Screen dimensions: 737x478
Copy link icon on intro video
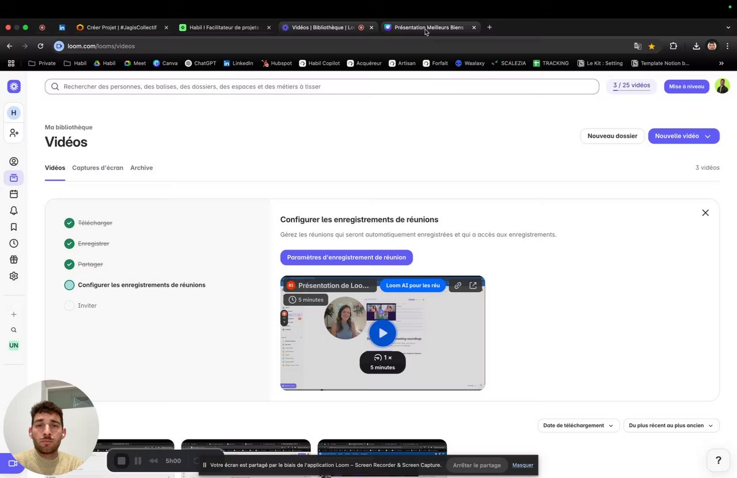coord(458,285)
